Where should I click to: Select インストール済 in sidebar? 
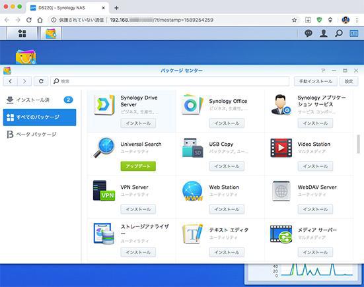coord(40,100)
